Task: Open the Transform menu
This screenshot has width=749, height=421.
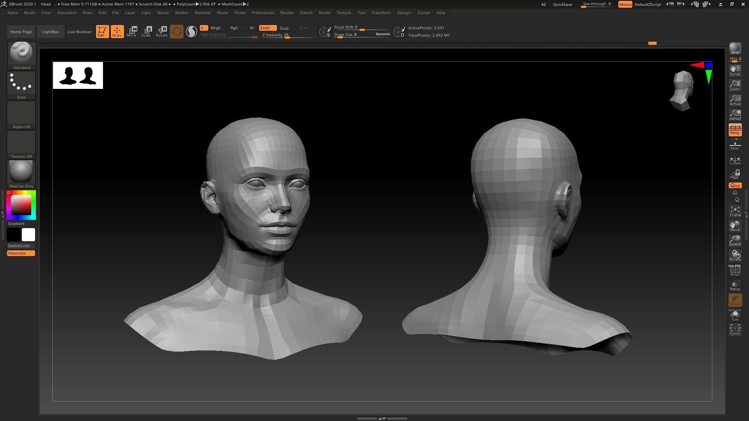Action: 381,12
